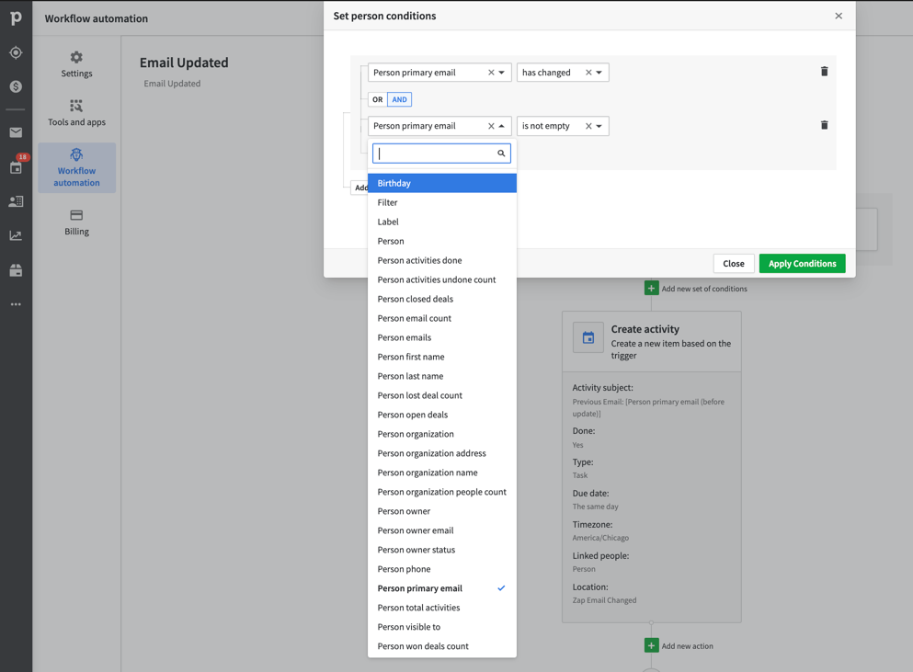Clear second Person primary email field
The width and height of the screenshot is (913, 672).
[x=491, y=126]
